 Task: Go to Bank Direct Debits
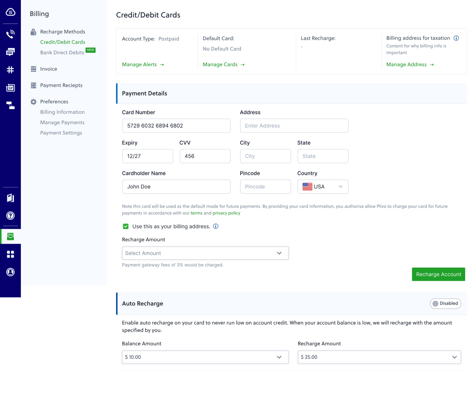pos(62,52)
